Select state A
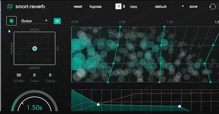 pos(118,6)
